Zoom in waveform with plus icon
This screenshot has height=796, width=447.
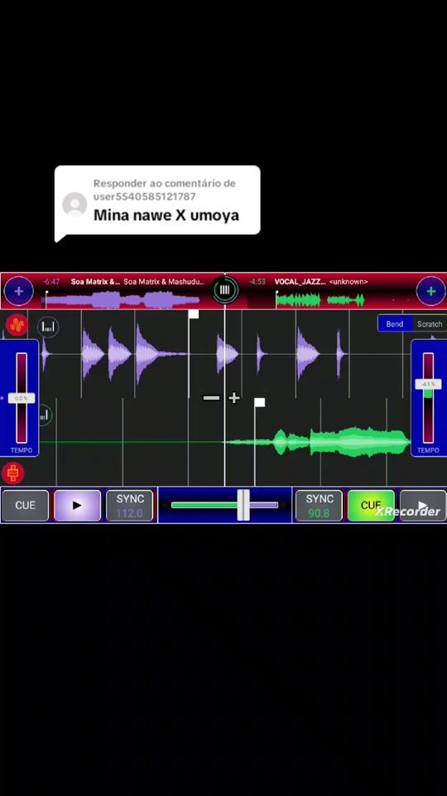(233, 397)
